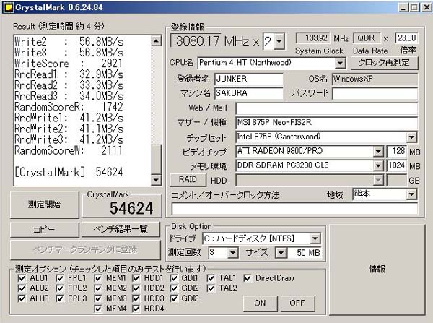Viewport: 433px width, 323px height.
Task: Uncheck the GDI2 option
Action: point(174,288)
